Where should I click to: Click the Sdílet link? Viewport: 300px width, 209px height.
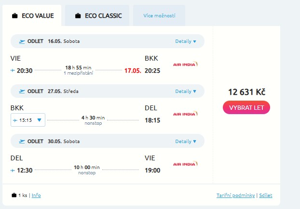click(265, 195)
